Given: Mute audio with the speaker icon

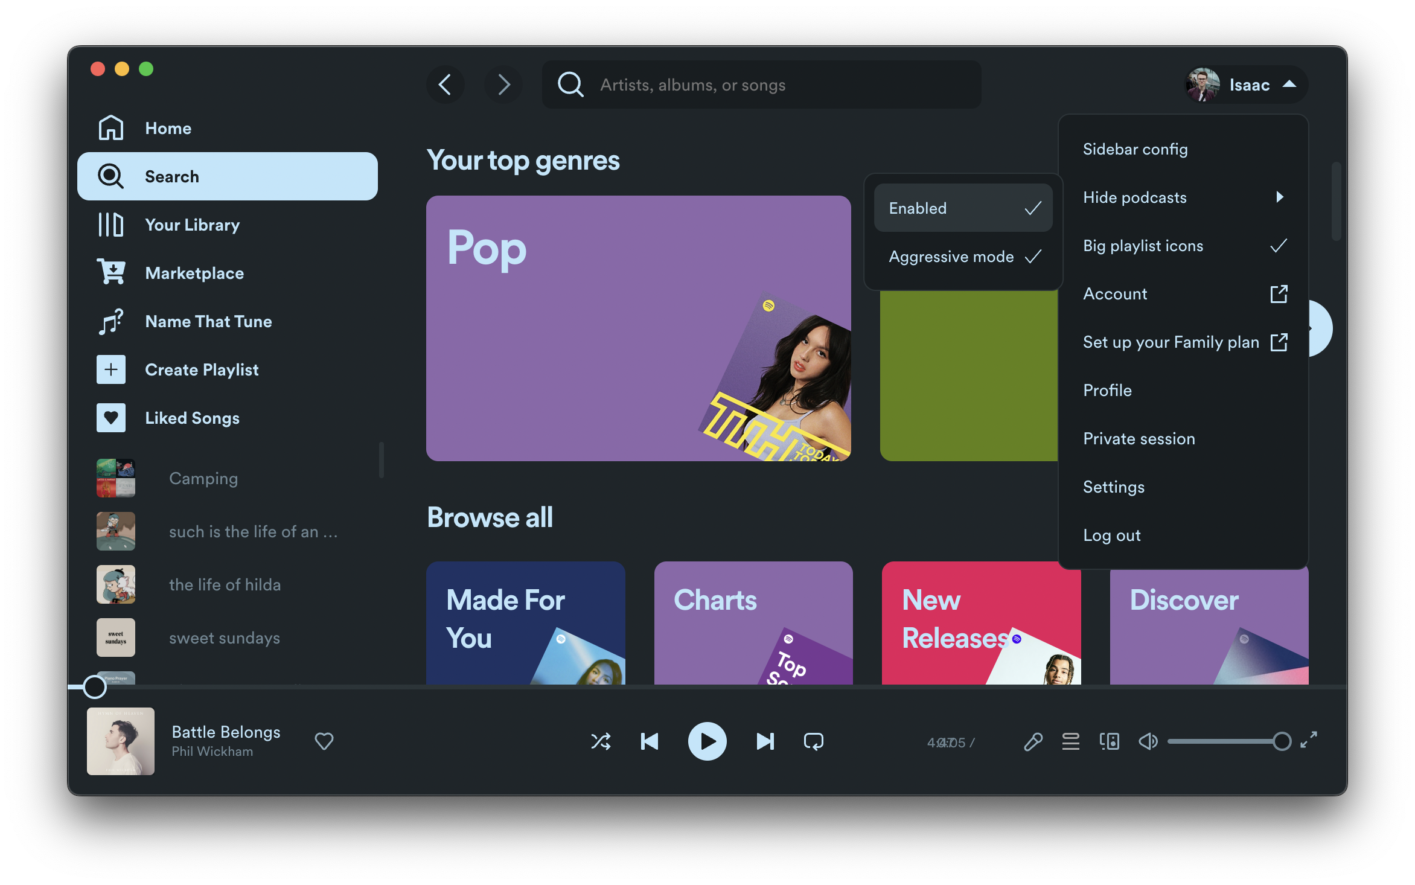Looking at the screenshot, I should coord(1148,741).
